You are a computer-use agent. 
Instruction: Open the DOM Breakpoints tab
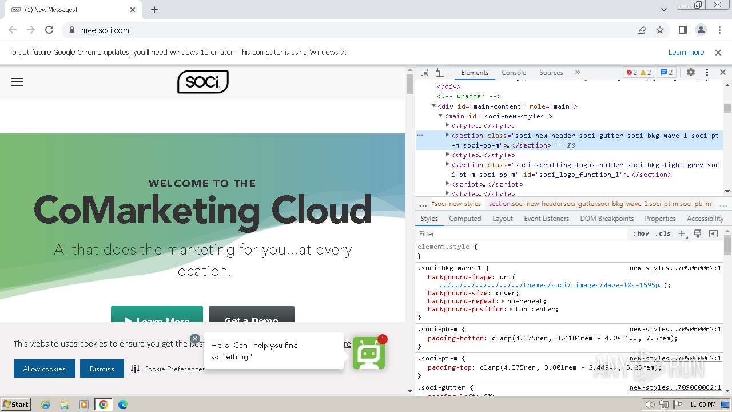pyautogui.click(x=607, y=219)
